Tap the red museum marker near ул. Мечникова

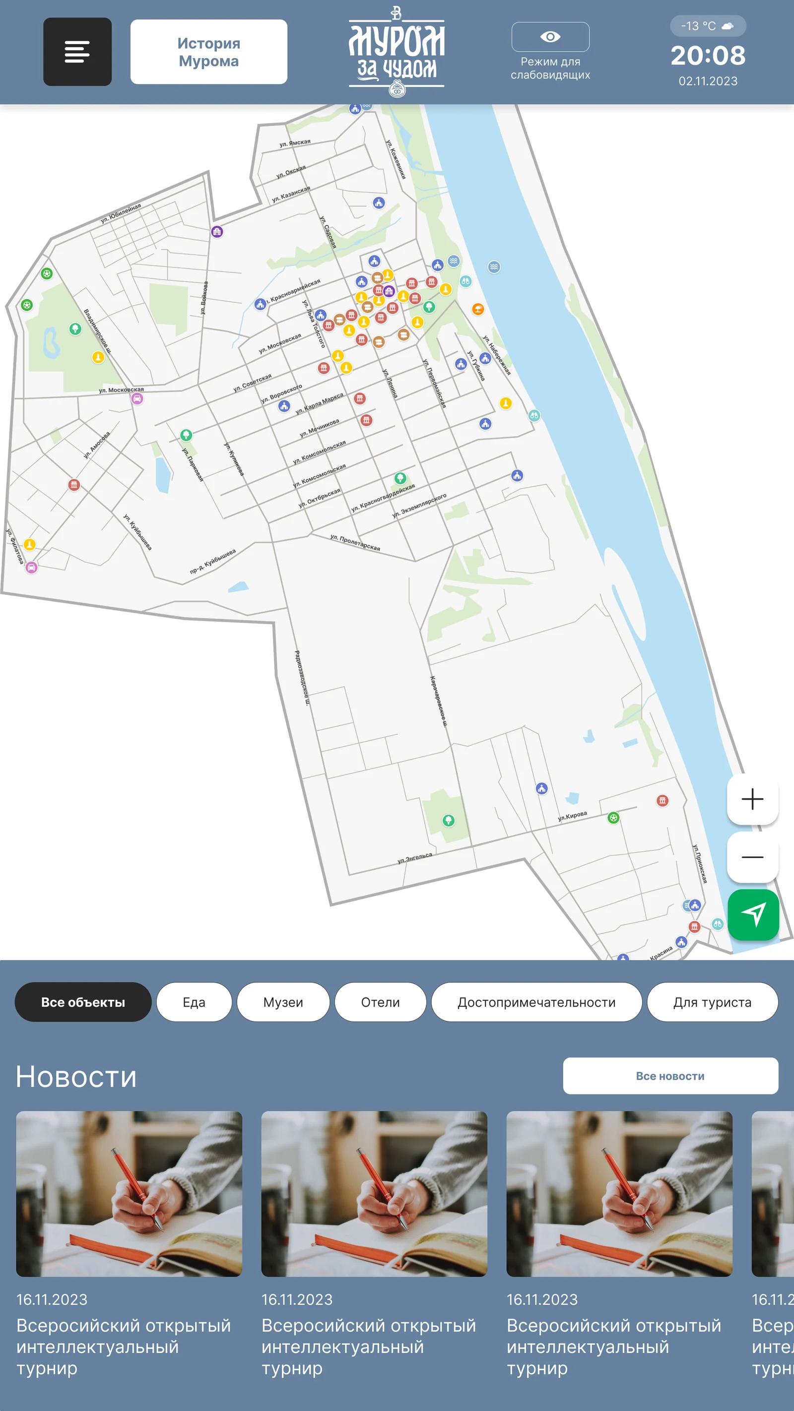tap(367, 420)
